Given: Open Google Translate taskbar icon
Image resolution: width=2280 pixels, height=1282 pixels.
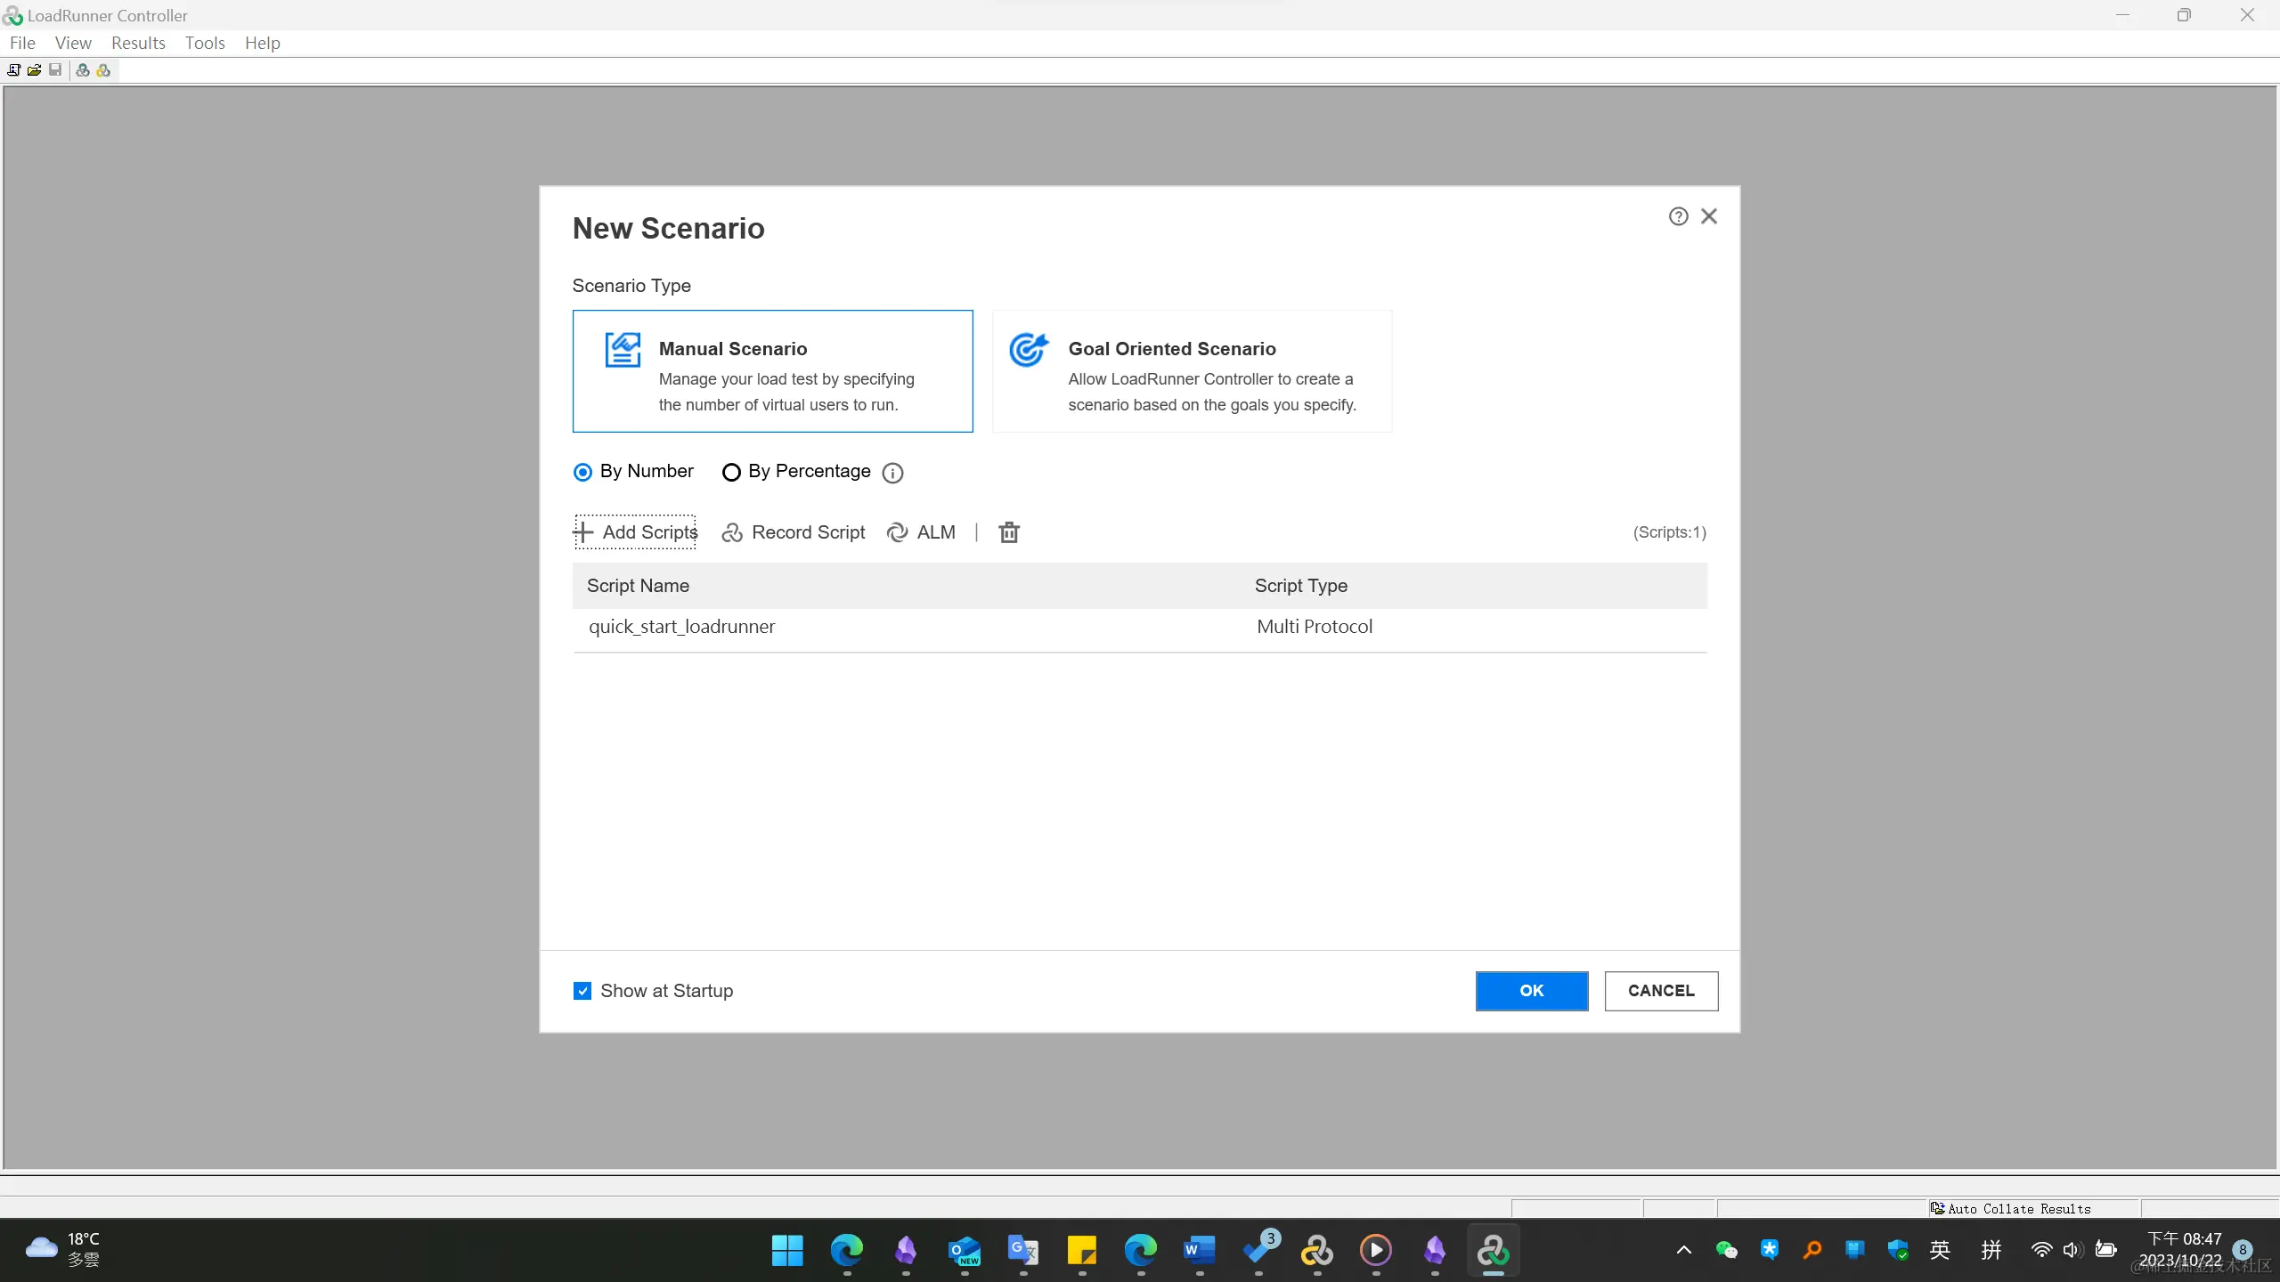Looking at the screenshot, I should point(1022,1251).
